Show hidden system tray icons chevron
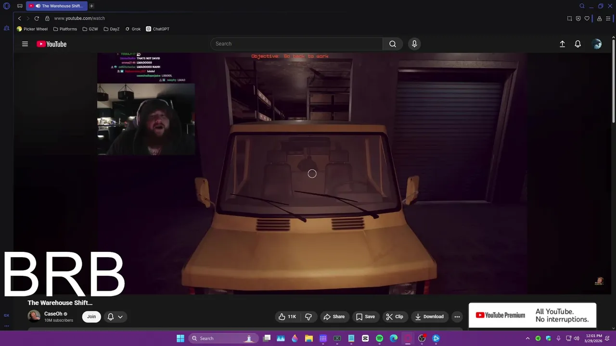The width and height of the screenshot is (616, 346). point(527,338)
